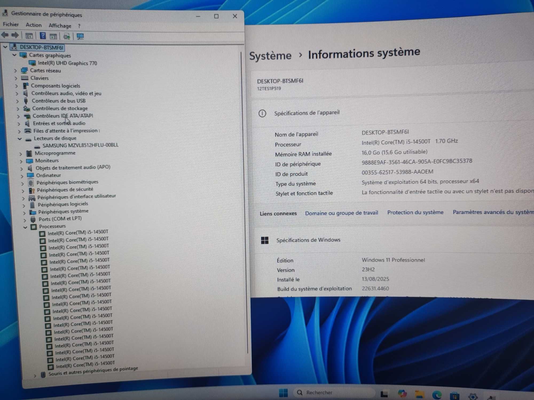Click the Windows 11 Professionnel edition value
The width and height of the screenshot is (534, 400).
pyautogui.click(x=393, y=260)
